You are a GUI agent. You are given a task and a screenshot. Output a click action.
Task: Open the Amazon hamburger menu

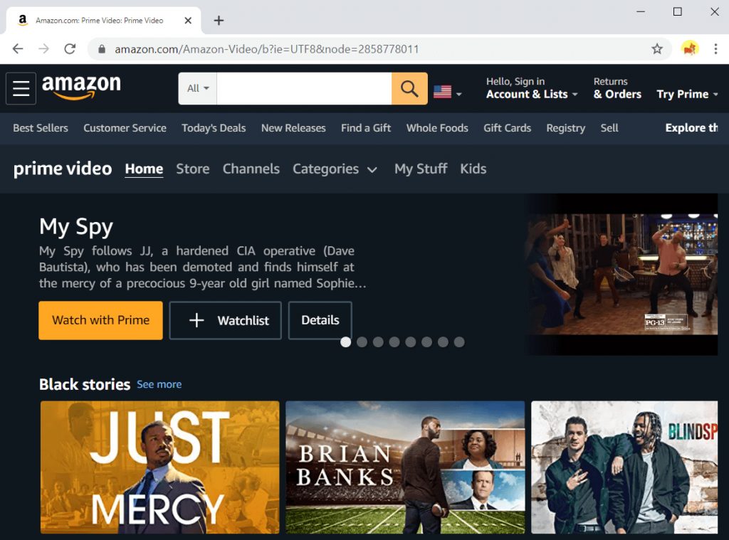pyautogui.click(x=21, y=88)
